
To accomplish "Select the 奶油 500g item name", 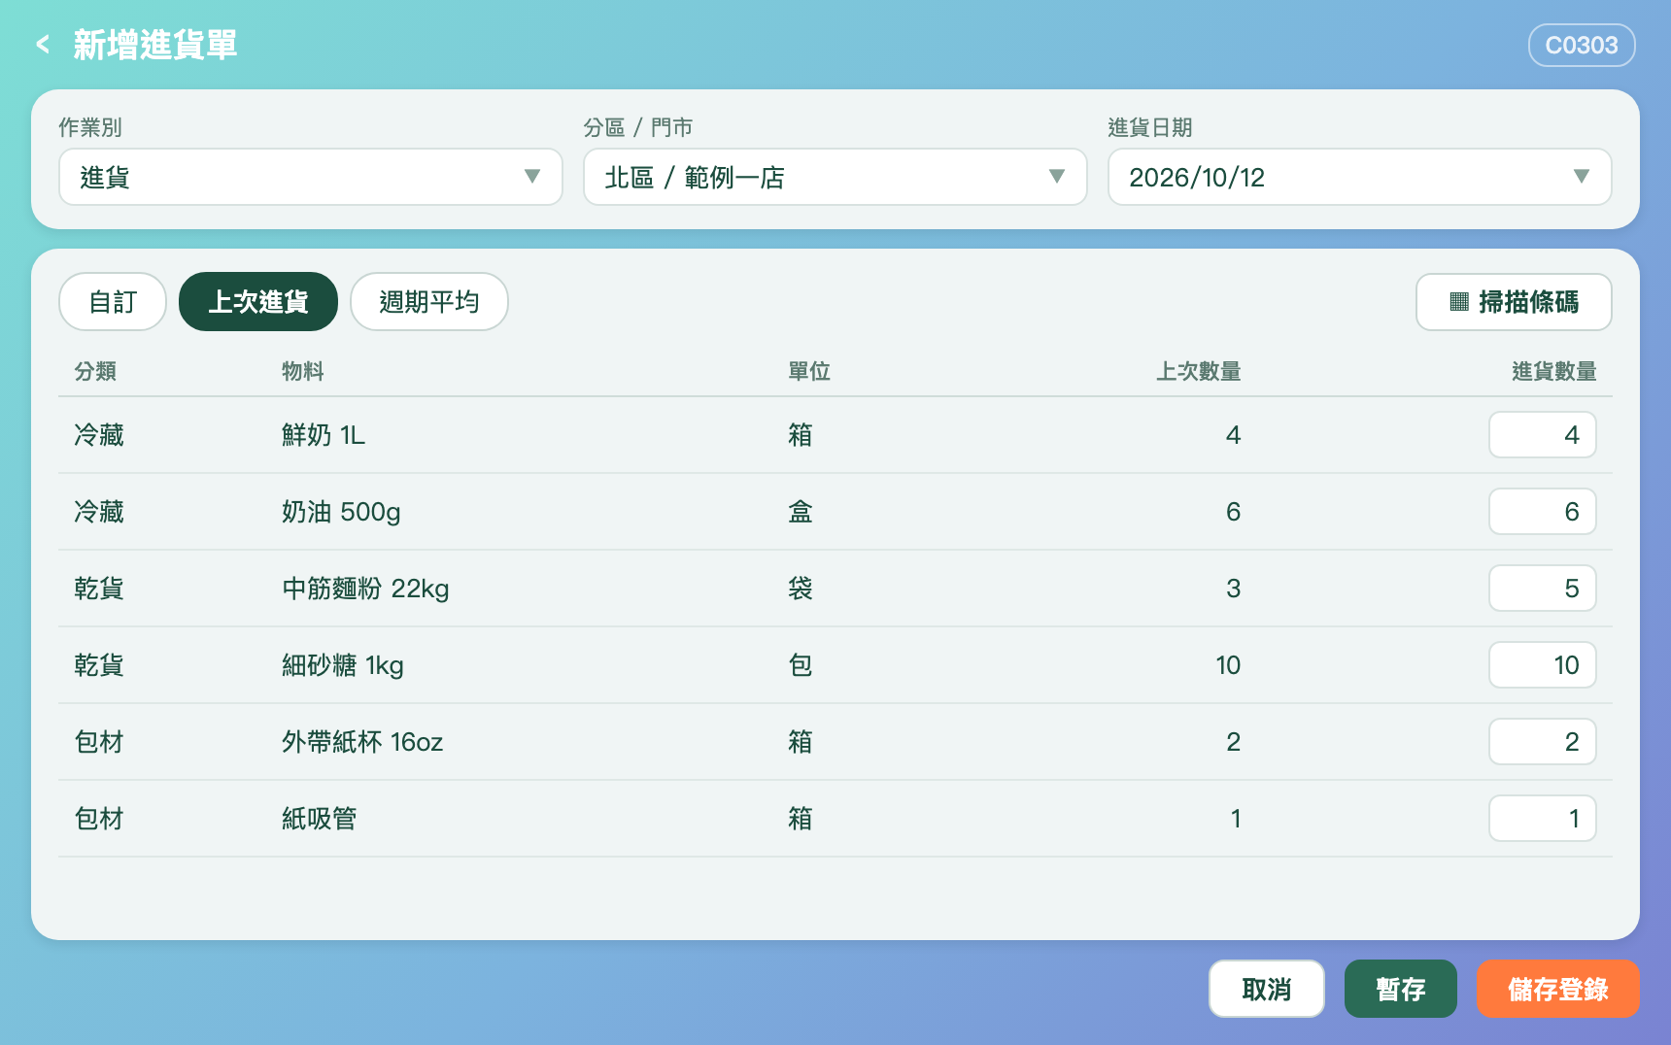I will tap(341, 512).
